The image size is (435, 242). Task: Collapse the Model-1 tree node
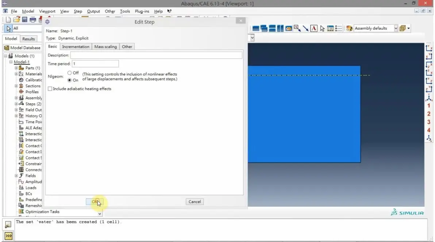(11, 62)
